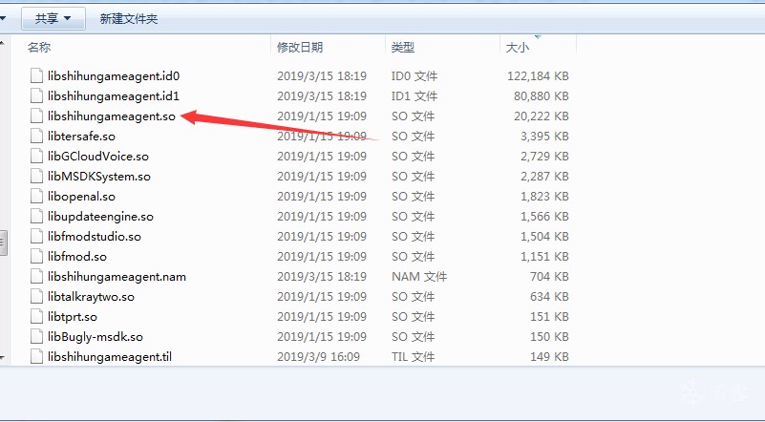Viewport: 765px width, 422px height.
Task: Click the file icon of libtersafe.so
Action: 36,137
